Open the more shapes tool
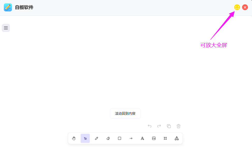Image resolution: width=252 pixels, height=150 pixels. [177, 138]
